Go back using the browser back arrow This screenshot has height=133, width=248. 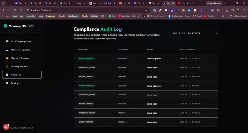coord(4,10)
